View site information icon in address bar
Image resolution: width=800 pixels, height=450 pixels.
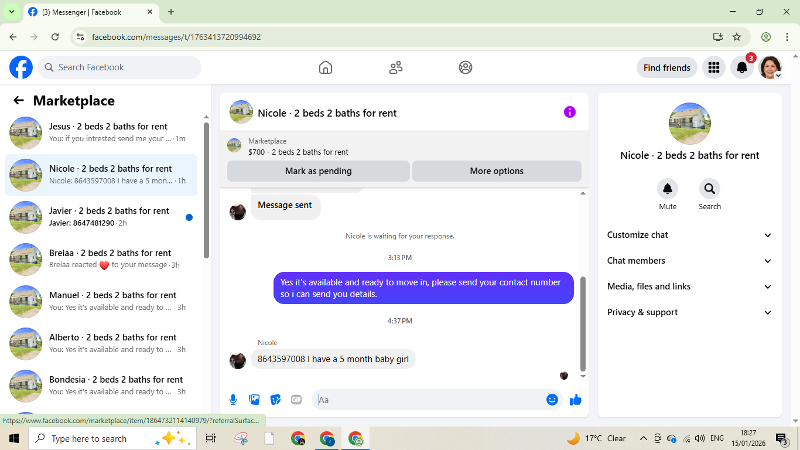81,37
